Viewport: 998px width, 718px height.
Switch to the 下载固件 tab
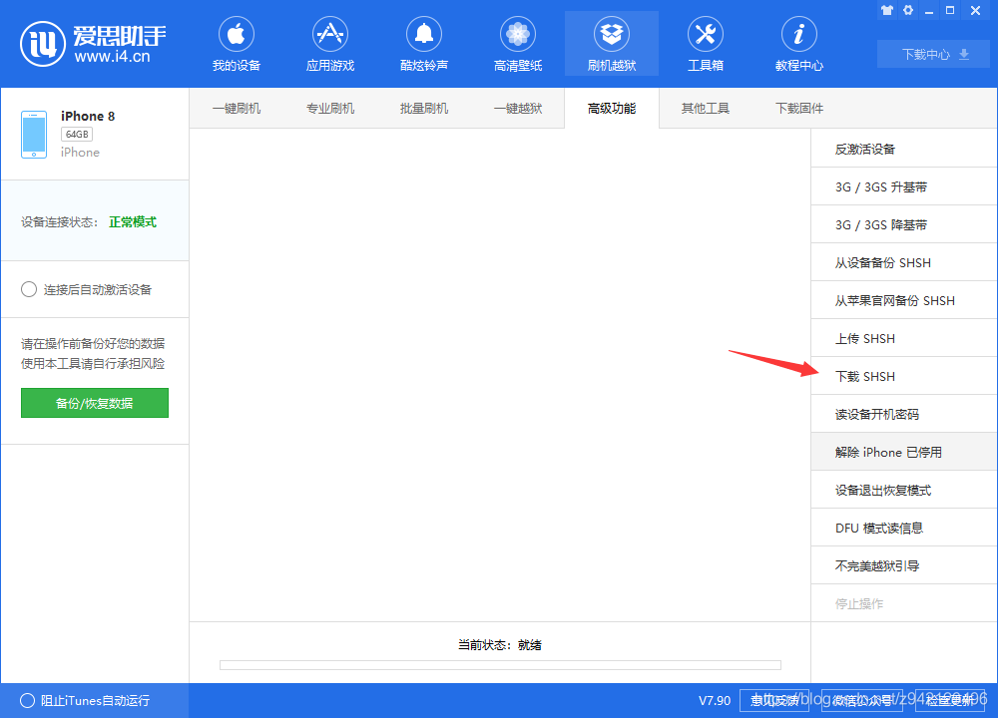(798, 108)
